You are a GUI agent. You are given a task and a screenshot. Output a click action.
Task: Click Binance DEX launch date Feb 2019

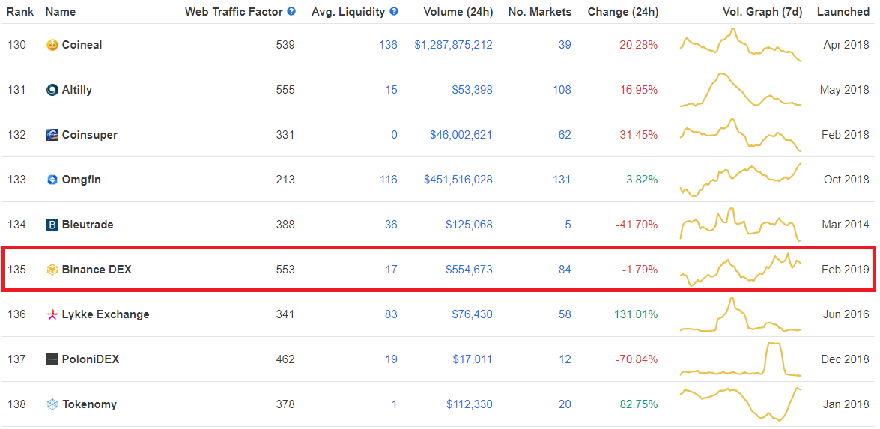[x=846, y=270]
